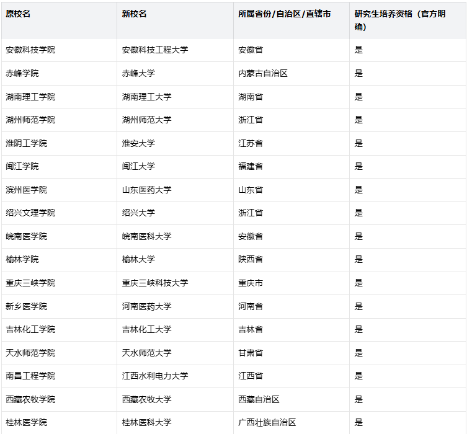Select the cell 河南医药大学

pyautogui.click(x=175, y=307)
